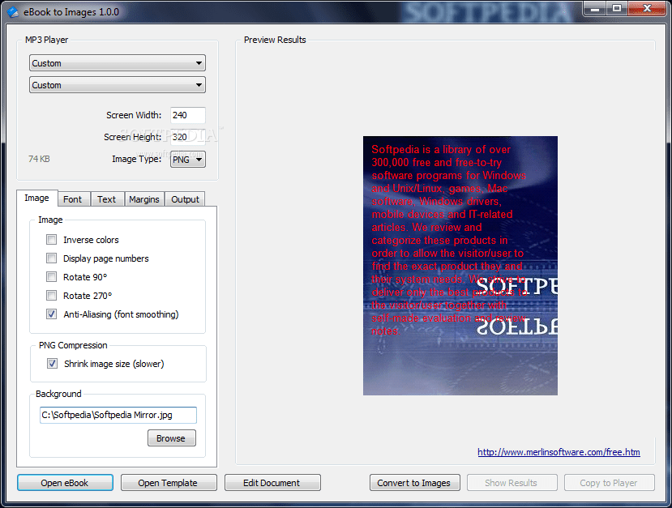Open the second Custom player dropdown
672x508 pixels.
click(x=117, y=84)
